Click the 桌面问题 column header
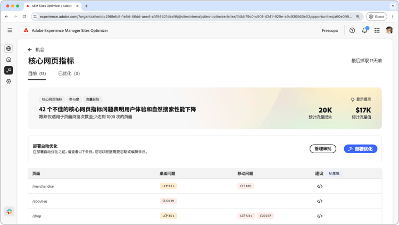 point(167,173)
